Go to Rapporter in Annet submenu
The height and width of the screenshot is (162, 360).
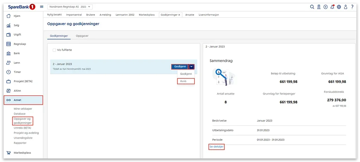click(x=20, y=143)
